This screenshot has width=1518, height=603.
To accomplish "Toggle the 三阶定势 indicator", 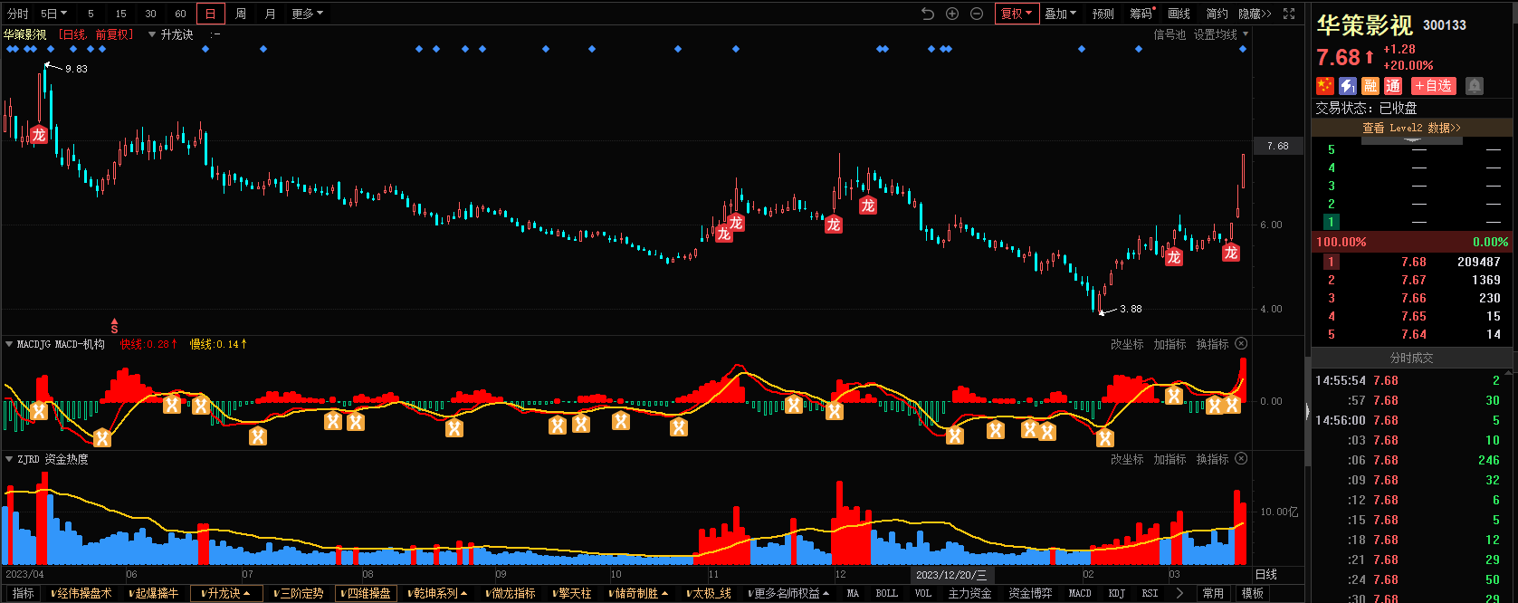I will 300,593.
